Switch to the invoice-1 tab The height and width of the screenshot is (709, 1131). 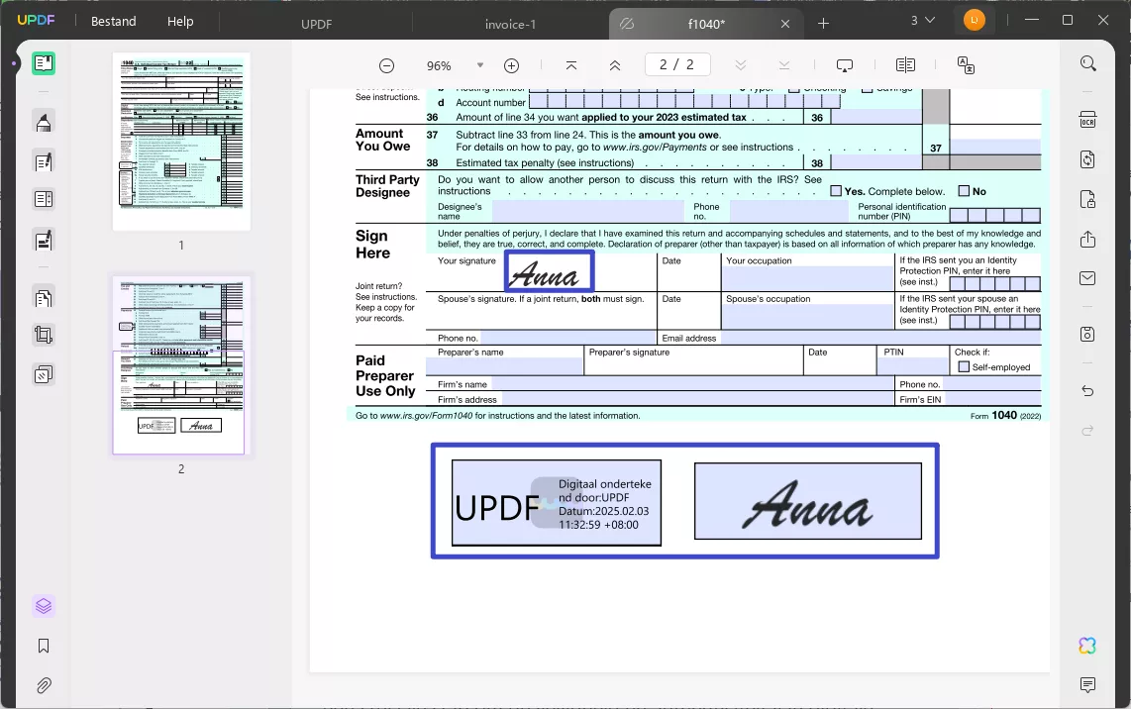(511, 24)
